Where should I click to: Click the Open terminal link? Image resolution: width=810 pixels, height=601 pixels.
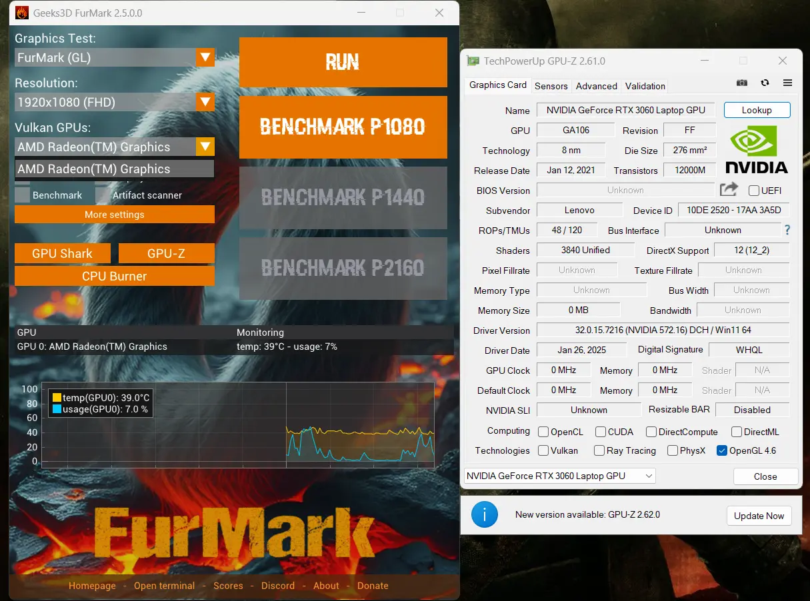164,586
